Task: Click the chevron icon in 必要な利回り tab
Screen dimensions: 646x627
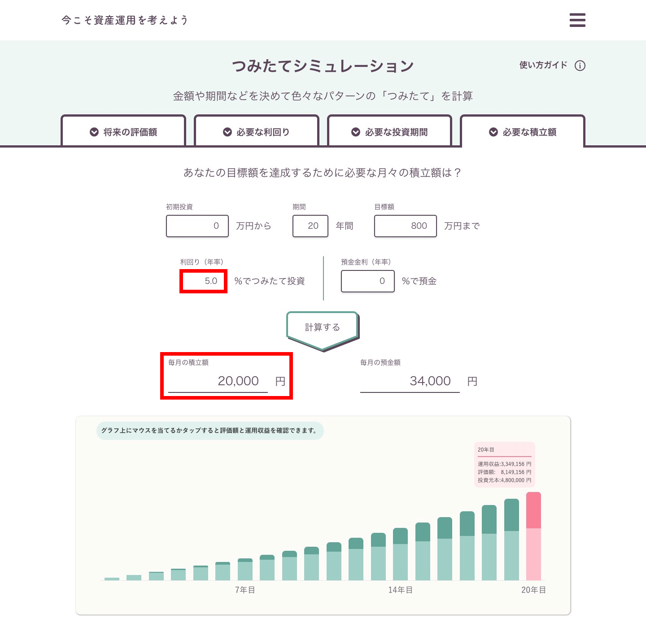Action: coord(227,132)
